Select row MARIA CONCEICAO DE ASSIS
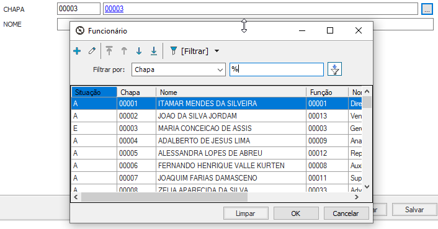Image resolution: width=438 pixels, height=229 pixels. [x=217, y=128]
